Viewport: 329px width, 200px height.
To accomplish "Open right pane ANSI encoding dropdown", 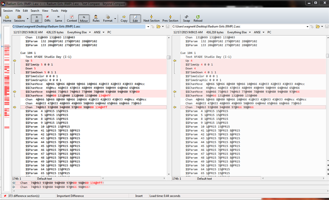I will [x=259, y=32].
